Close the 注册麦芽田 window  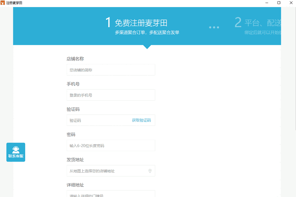[291, 3]
